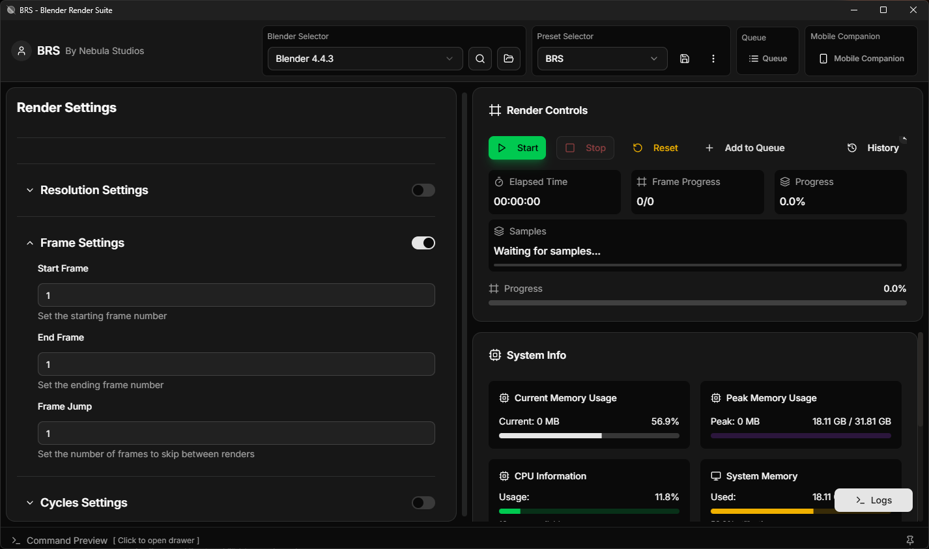Enable the Resolution Settings toggle
The height and width of the screenshot is (549, 929).
(423, 190)
